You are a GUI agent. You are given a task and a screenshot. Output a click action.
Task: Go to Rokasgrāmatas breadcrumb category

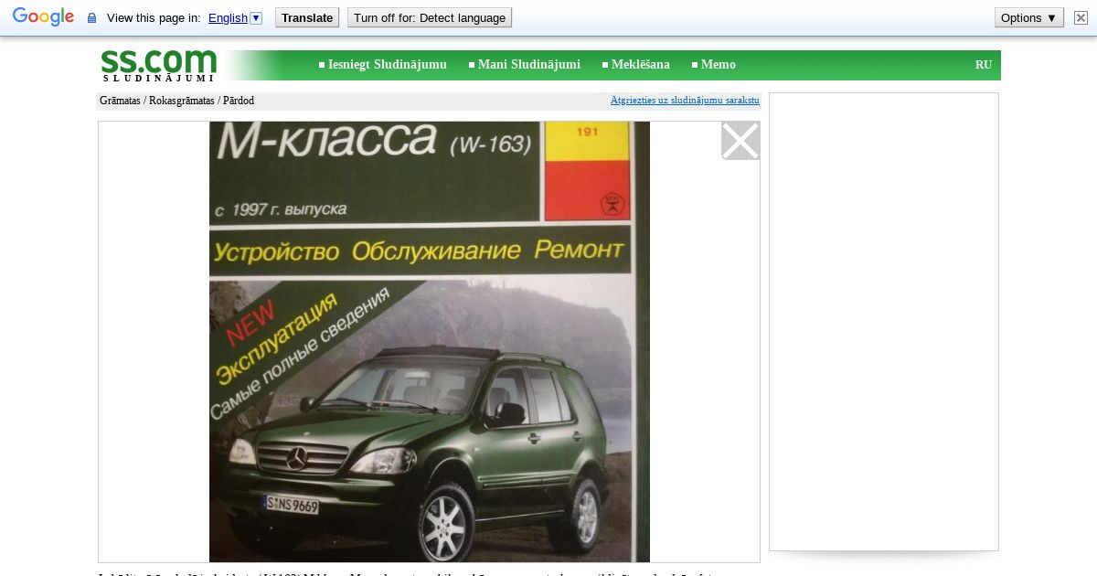click(x=182, y=101)
